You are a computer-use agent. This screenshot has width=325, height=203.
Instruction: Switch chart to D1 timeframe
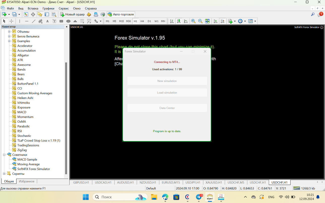tap(149, 21)
